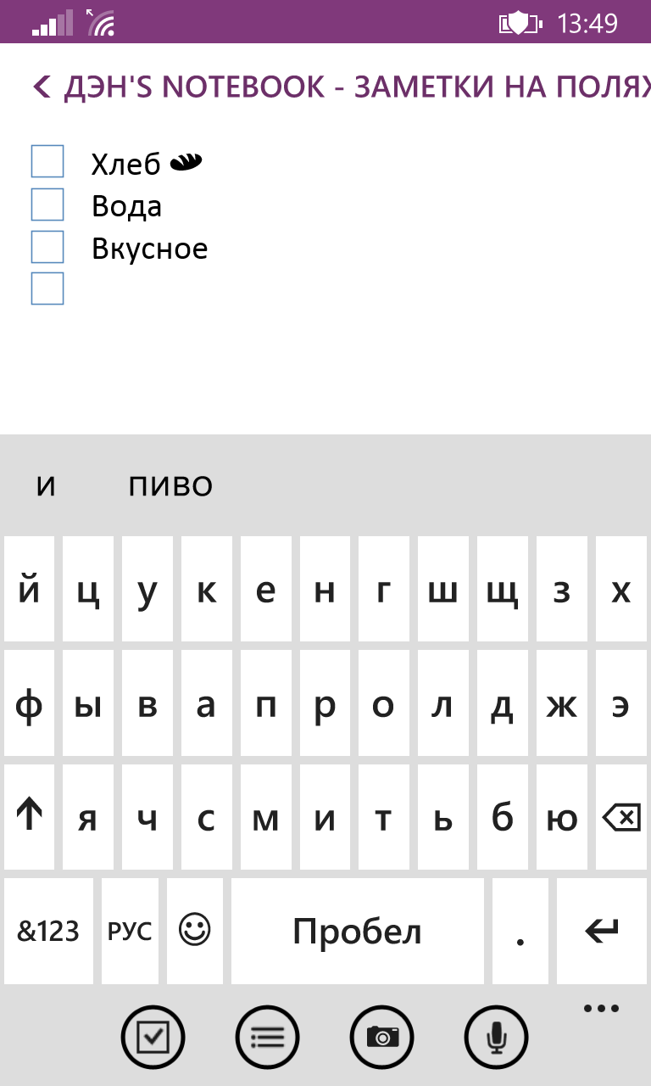Tap the 13:49 clock in the status bar

point(587,23)
